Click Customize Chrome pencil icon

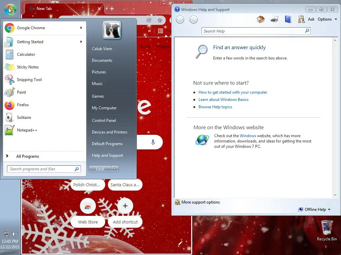[x=180, y=243]
